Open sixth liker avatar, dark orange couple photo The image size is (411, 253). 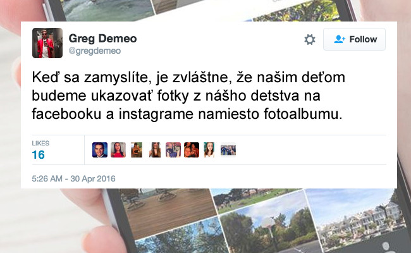point(192,150)
